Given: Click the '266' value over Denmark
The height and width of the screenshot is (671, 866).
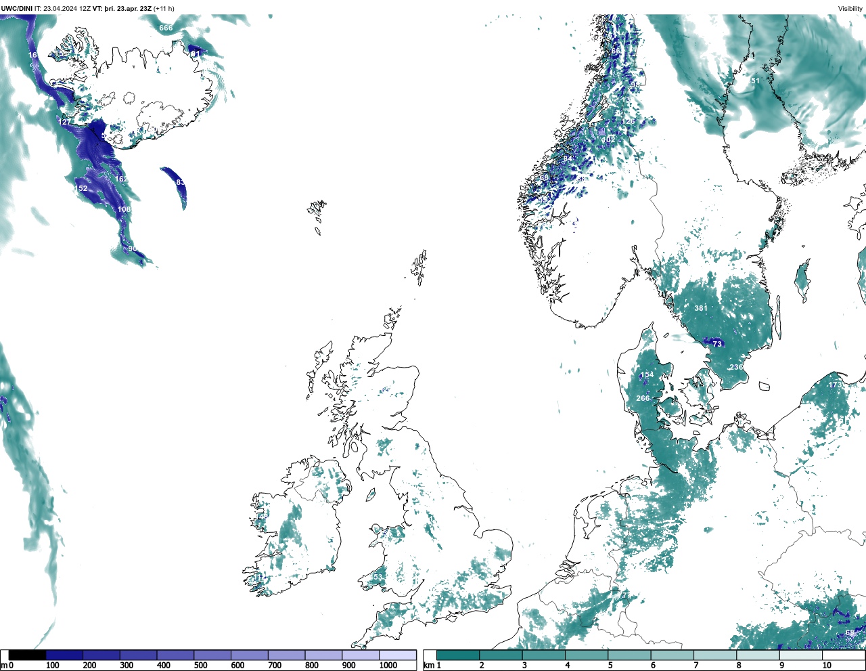Looking at the screenshot, I should tap(643, 398).
